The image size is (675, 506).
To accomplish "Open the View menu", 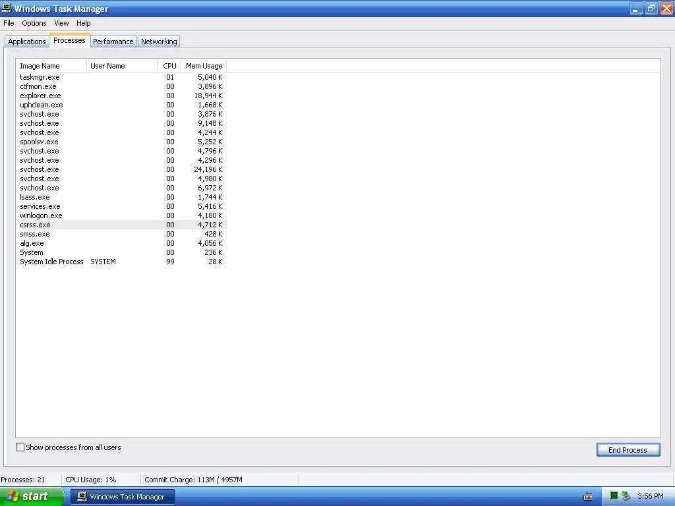I will coord(61,23).
